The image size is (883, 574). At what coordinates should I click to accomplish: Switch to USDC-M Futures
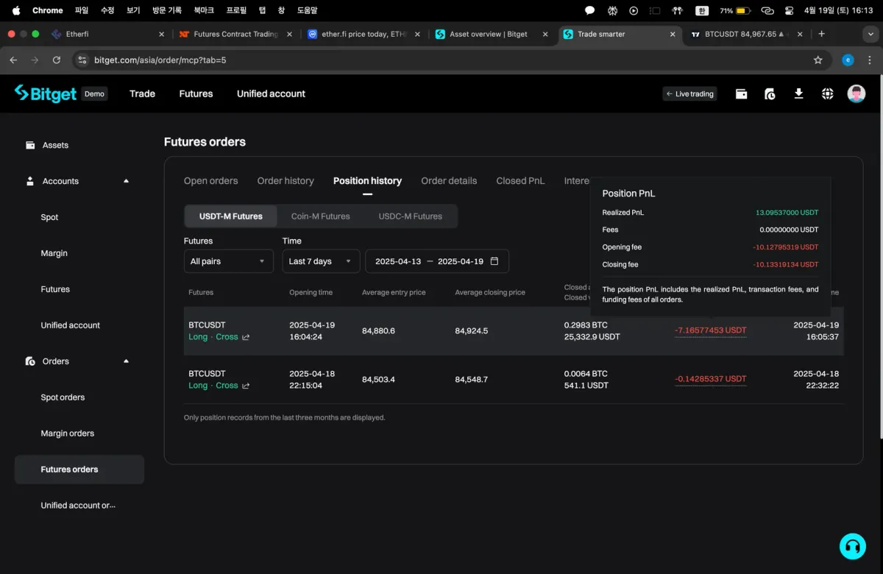(x=410, y=216)
